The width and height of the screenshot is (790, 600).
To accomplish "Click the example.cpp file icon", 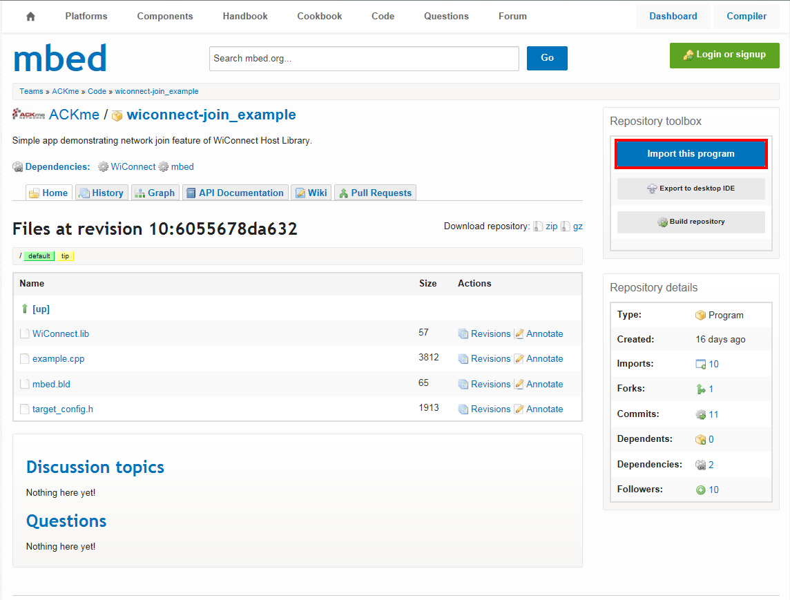I will (25, 359).
